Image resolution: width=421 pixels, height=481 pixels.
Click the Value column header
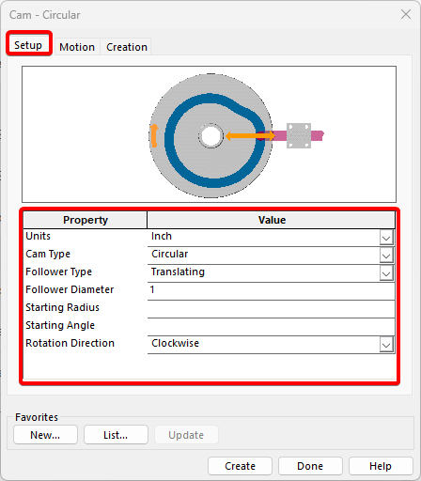pyautogui.click(x=272, y=220)
